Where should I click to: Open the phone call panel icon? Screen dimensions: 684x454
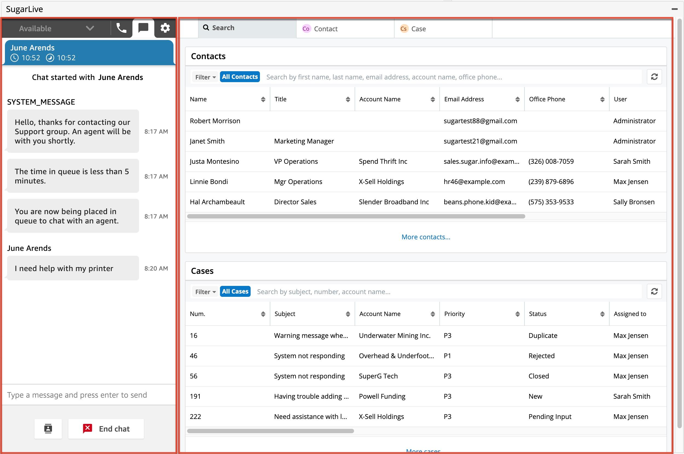pyautogui.click(x=121, y=28)
